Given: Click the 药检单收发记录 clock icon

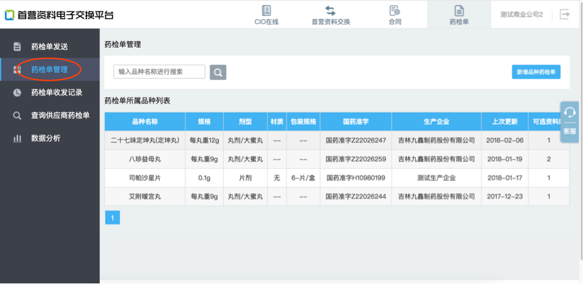Looking at the screenshot, I should pos(17,93).
